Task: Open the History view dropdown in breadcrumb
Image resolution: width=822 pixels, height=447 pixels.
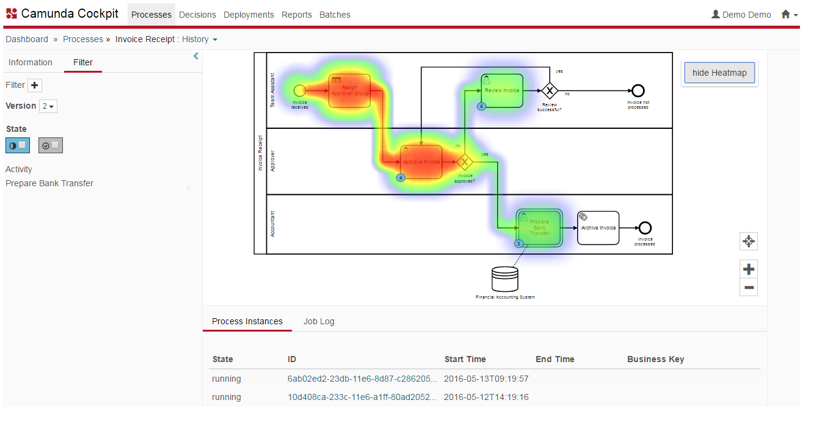Action: 200,39
